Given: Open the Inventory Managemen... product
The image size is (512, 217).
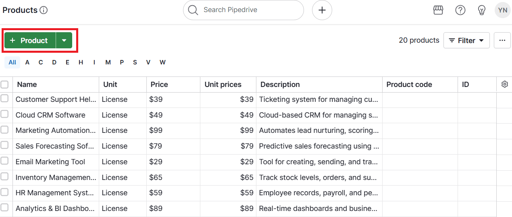Looking at the screenshot, I should 56,178.
